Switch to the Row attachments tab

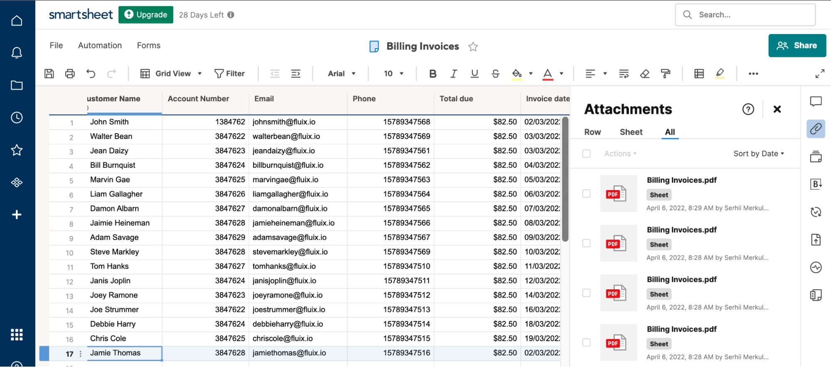click(x=592, y=132)
